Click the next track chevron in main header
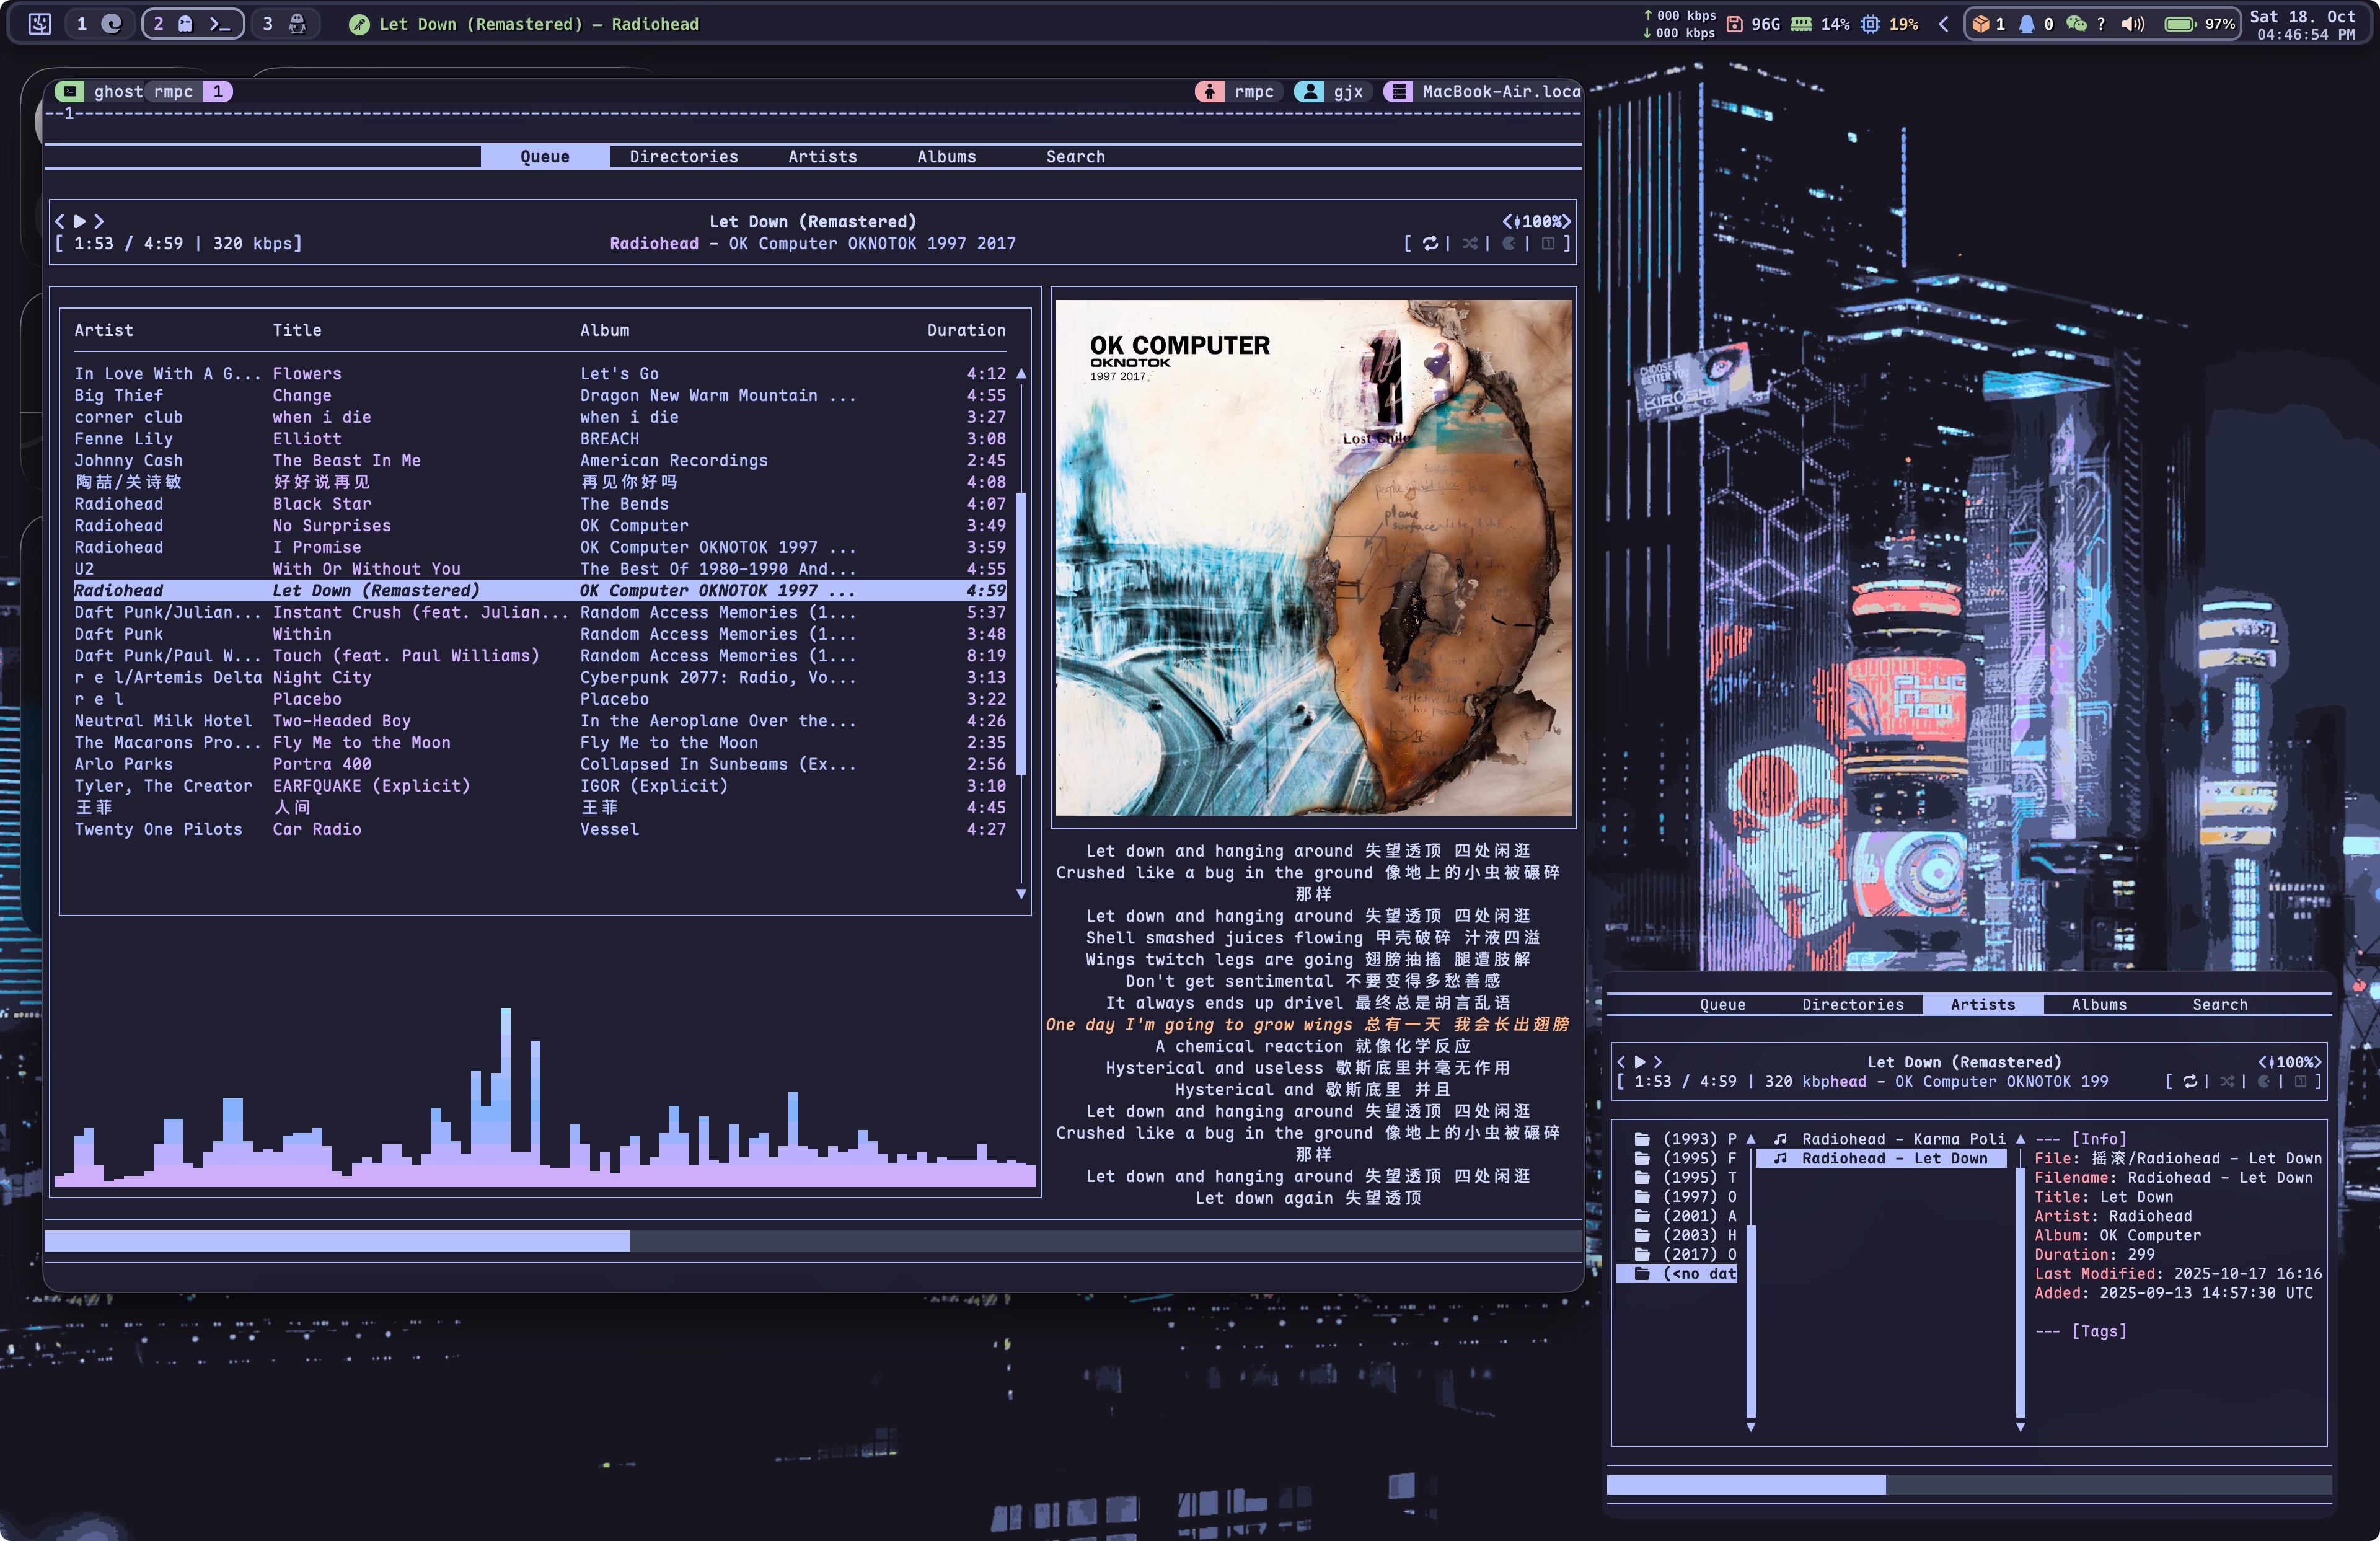 click(x=99, y=221)
